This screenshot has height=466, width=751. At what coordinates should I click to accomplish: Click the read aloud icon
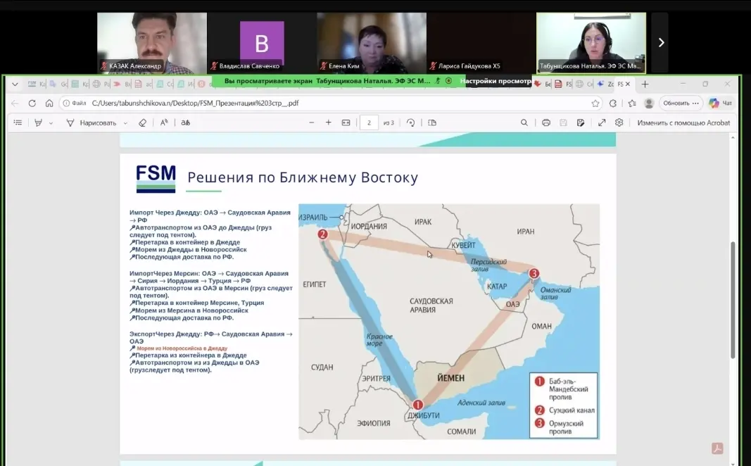pos(164,122)
